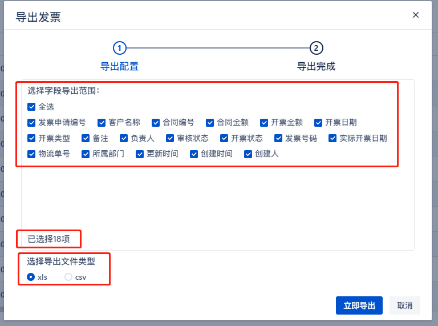Image resolution: width=438 pixels, height=326 pixels.
Task: Toggle 所属部门 checkbox
Action: [86, 154]
